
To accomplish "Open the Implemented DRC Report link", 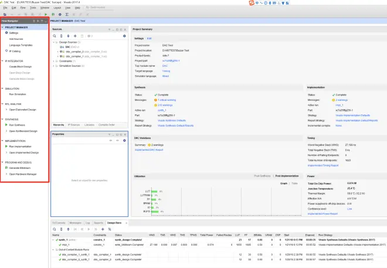I will (x=149, y=150).
